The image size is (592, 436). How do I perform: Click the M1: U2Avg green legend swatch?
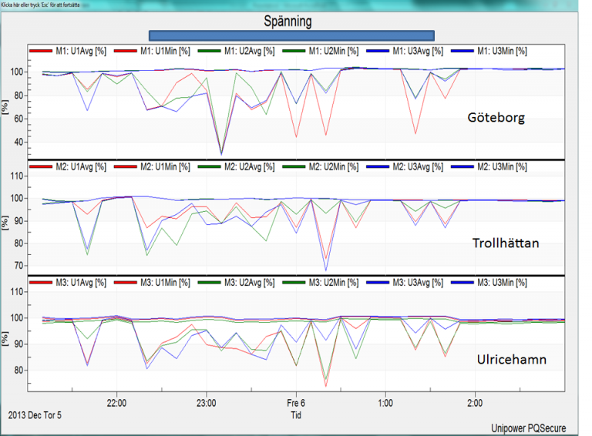coord(209,51)
